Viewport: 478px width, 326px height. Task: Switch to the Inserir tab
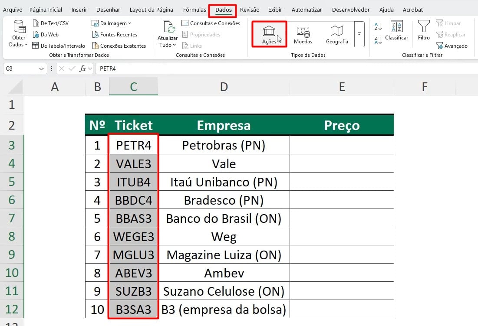tap(79, 10)
